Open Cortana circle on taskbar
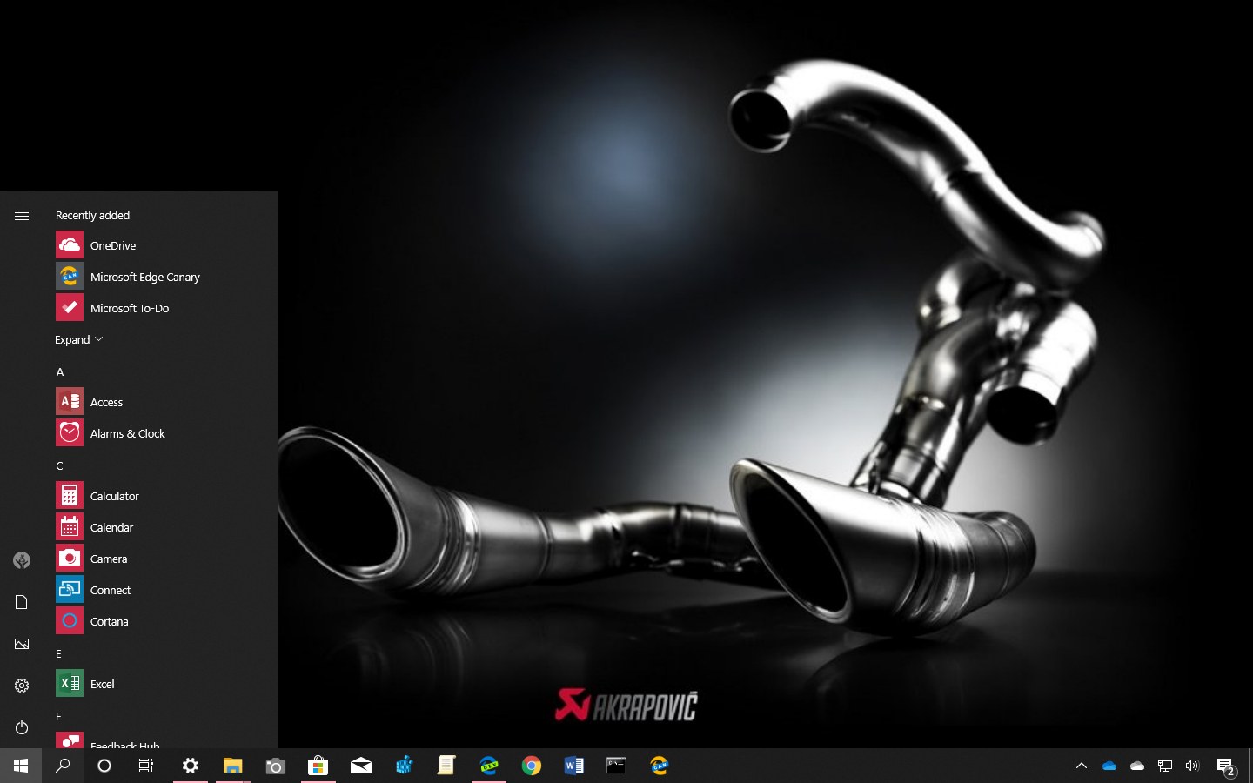Image resolution: width=1253 pixels, height=783 pixels. pyautogui.click(x=104, y=766)
